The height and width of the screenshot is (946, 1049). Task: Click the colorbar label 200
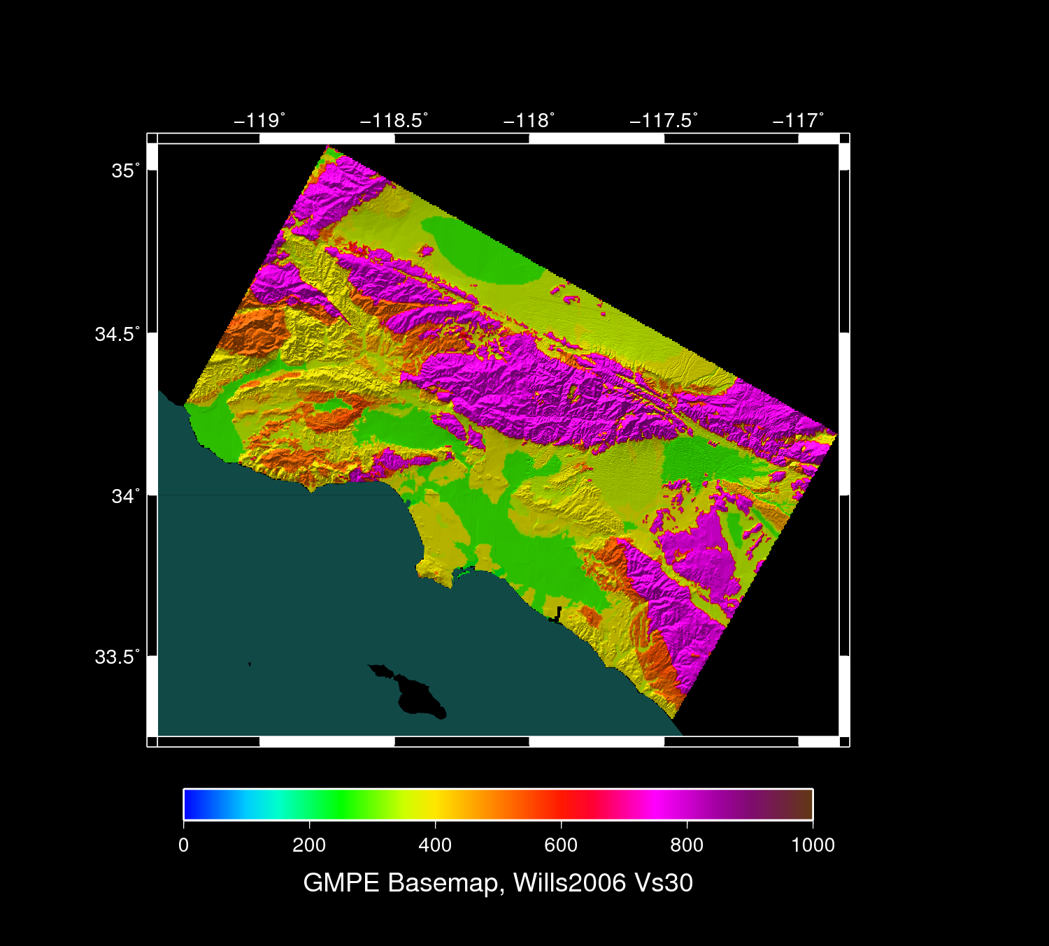[309, 845]
